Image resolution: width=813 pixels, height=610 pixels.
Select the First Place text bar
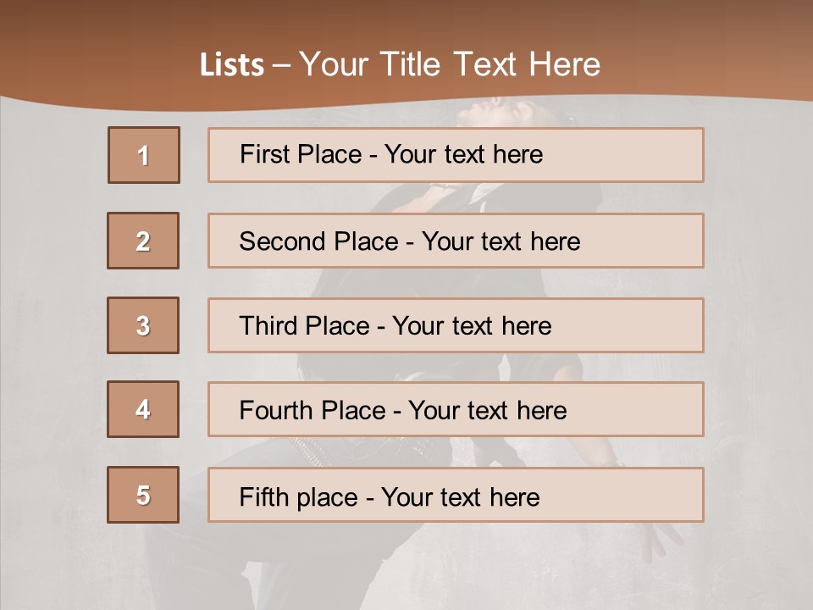pyautogui.click(x=456, y=155)
